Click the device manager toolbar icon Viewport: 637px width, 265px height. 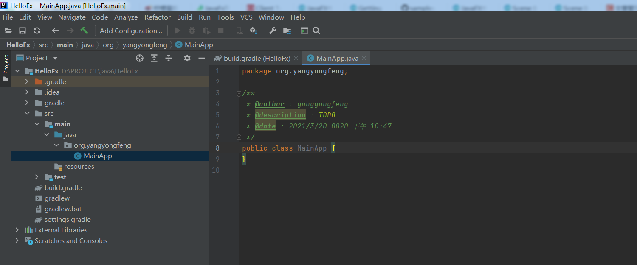[240, 31]
